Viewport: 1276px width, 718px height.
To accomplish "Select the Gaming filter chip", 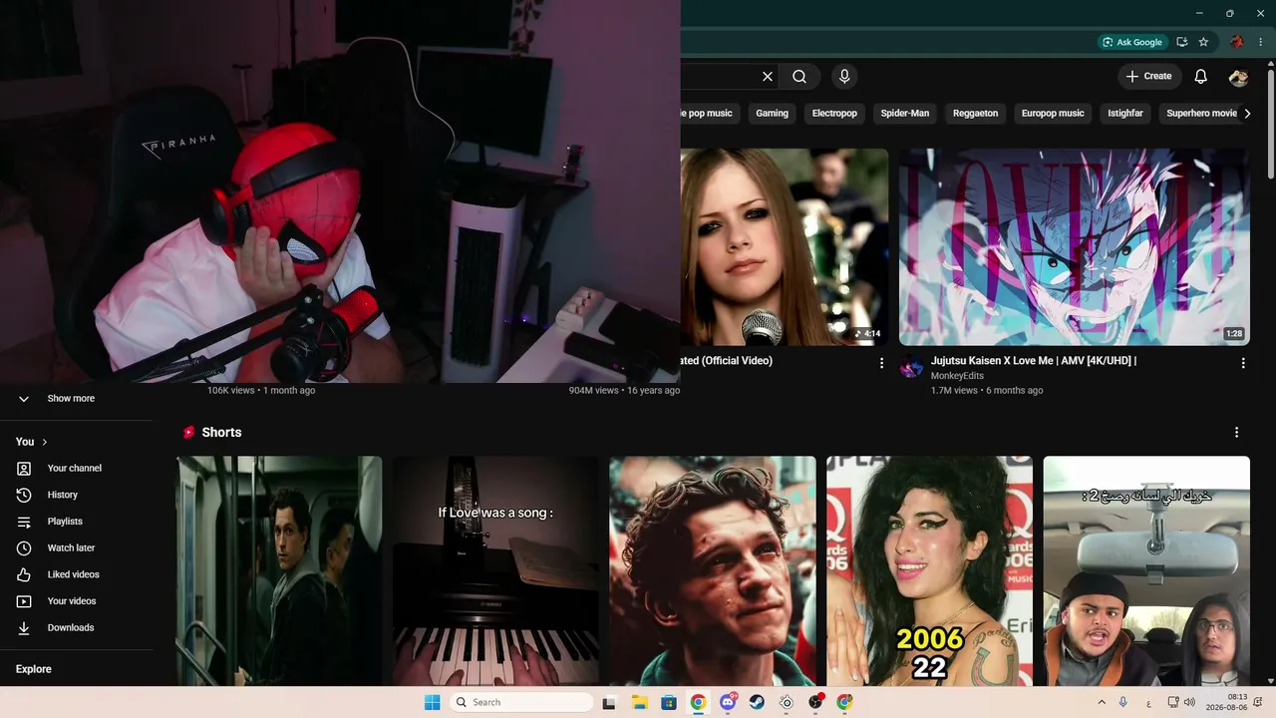I will [x=772, y=114].
